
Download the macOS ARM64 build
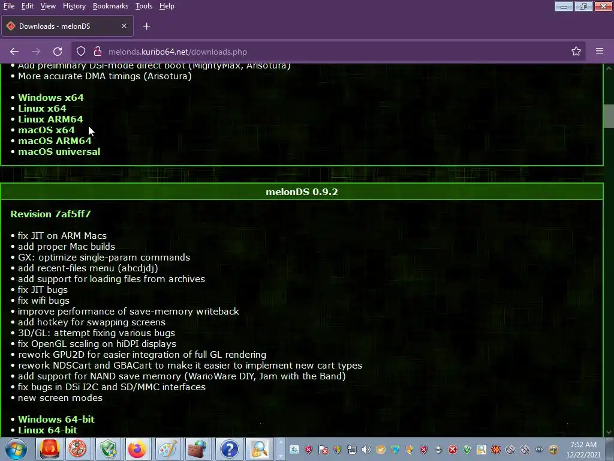click(x=55, y=140)
